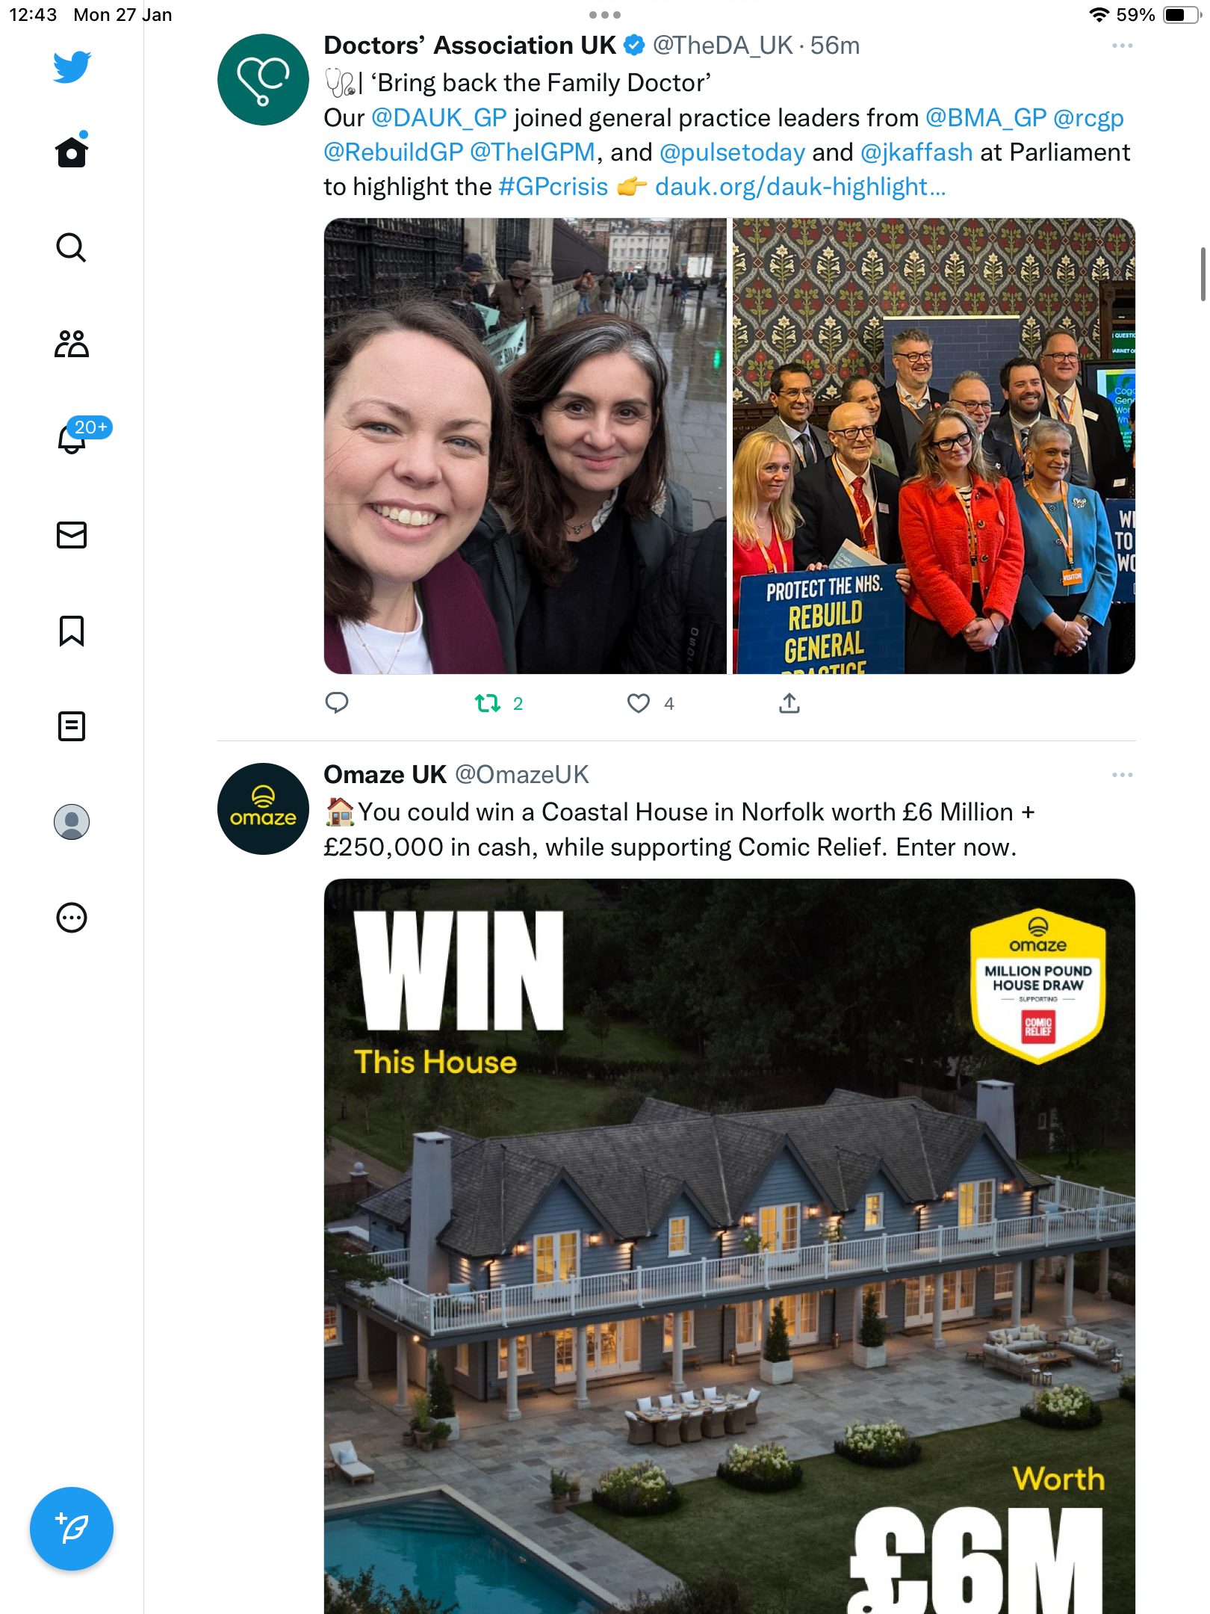The height and width of the screenshot is (1614, 1210).
Task: Open the Profile avatar icon
Action: (72, 822)
